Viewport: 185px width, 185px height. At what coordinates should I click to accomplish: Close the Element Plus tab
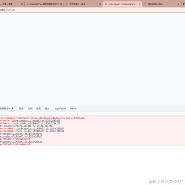point(61,4)
